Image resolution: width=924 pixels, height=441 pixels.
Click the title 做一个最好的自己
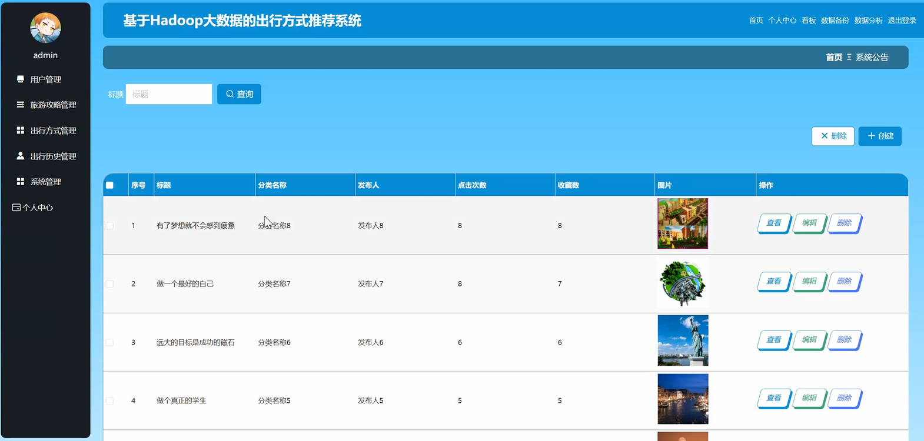185,284
